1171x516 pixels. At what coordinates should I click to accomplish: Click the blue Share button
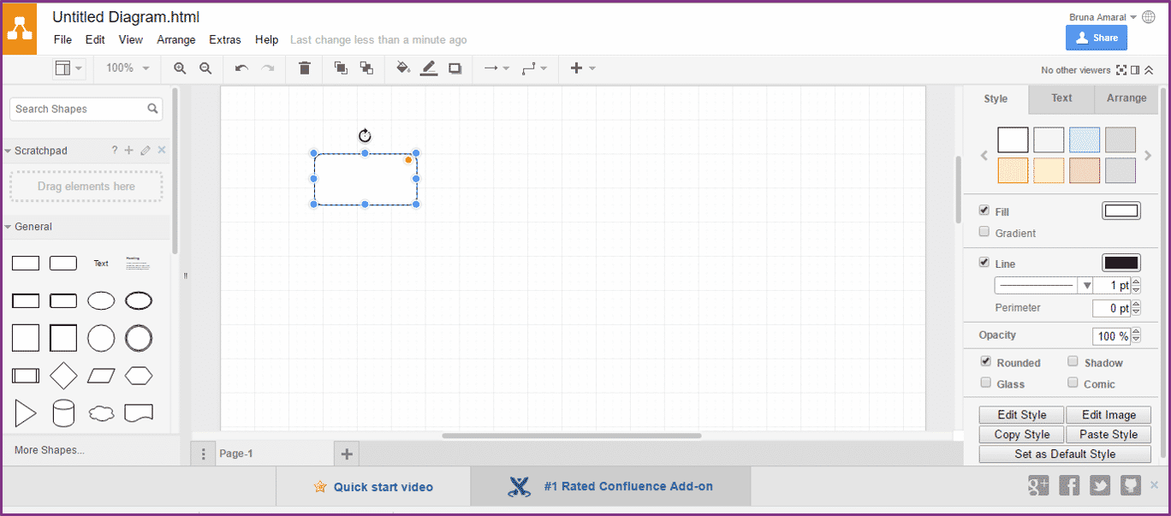tap(1096, 38)
